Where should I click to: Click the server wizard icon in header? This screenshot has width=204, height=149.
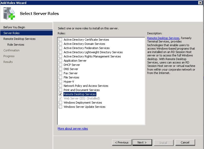(x=9, y=13)
